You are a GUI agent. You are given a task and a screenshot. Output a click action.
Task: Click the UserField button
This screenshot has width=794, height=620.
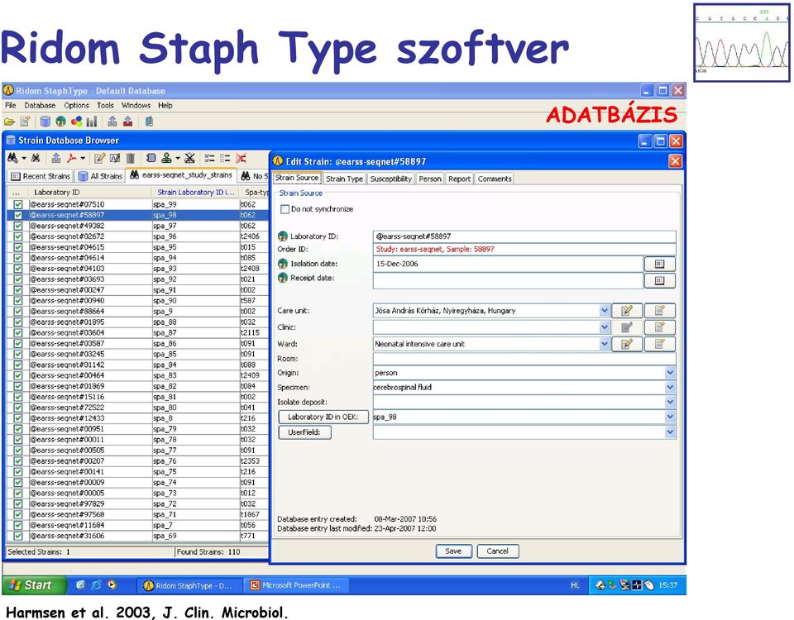pos(304,432)
